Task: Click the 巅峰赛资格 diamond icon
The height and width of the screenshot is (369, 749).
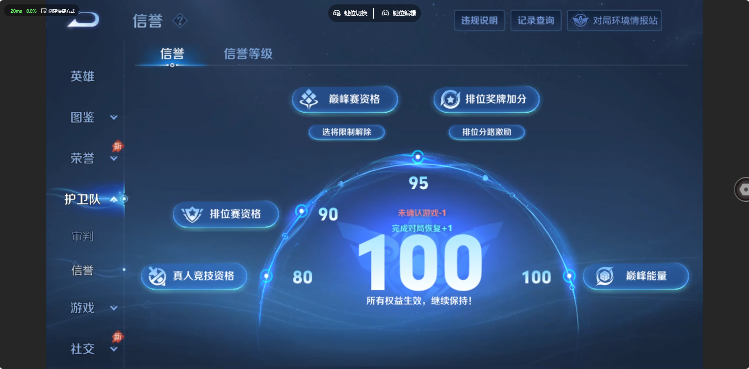Action: [309, 99]
